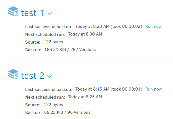This screenshot has width=173, height=119.
Task: Click test 1 Last successful backup label
Action: (49, 27)
